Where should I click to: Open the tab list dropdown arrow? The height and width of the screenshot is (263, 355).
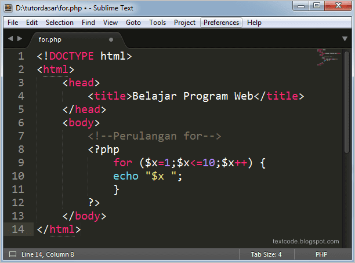click(345, 39)
